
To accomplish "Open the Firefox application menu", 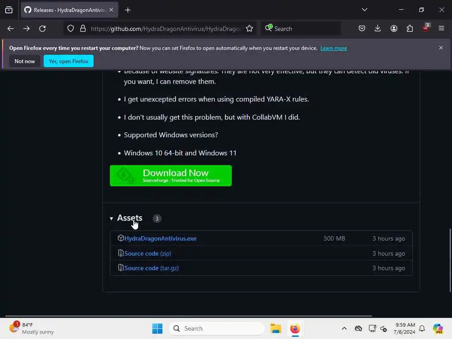I will tap(441, 29).
